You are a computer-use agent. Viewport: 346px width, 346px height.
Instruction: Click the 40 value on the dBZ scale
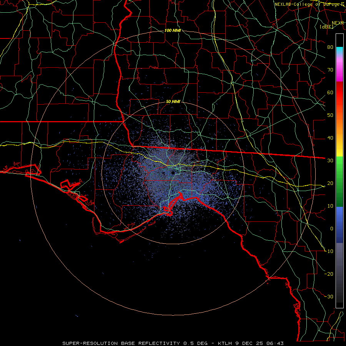[x=330, y=138]
